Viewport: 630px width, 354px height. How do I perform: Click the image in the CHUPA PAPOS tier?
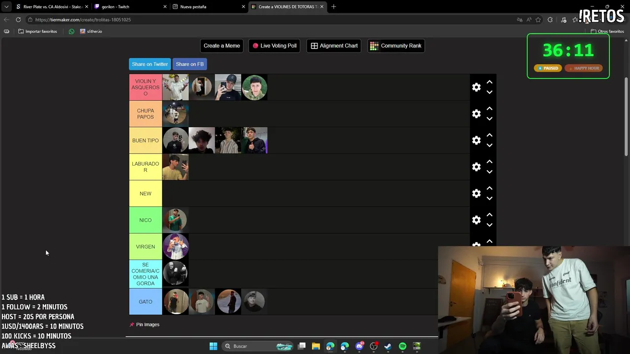pos(175,114)
